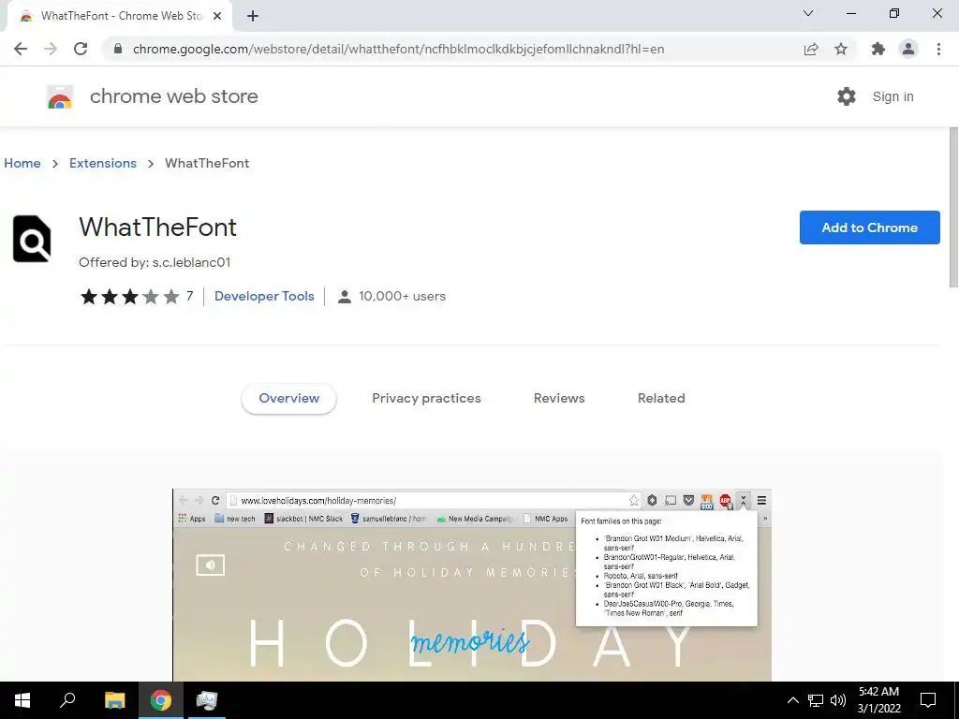
Task: Open Chrome three-dot menu
Action: (938, 49)
